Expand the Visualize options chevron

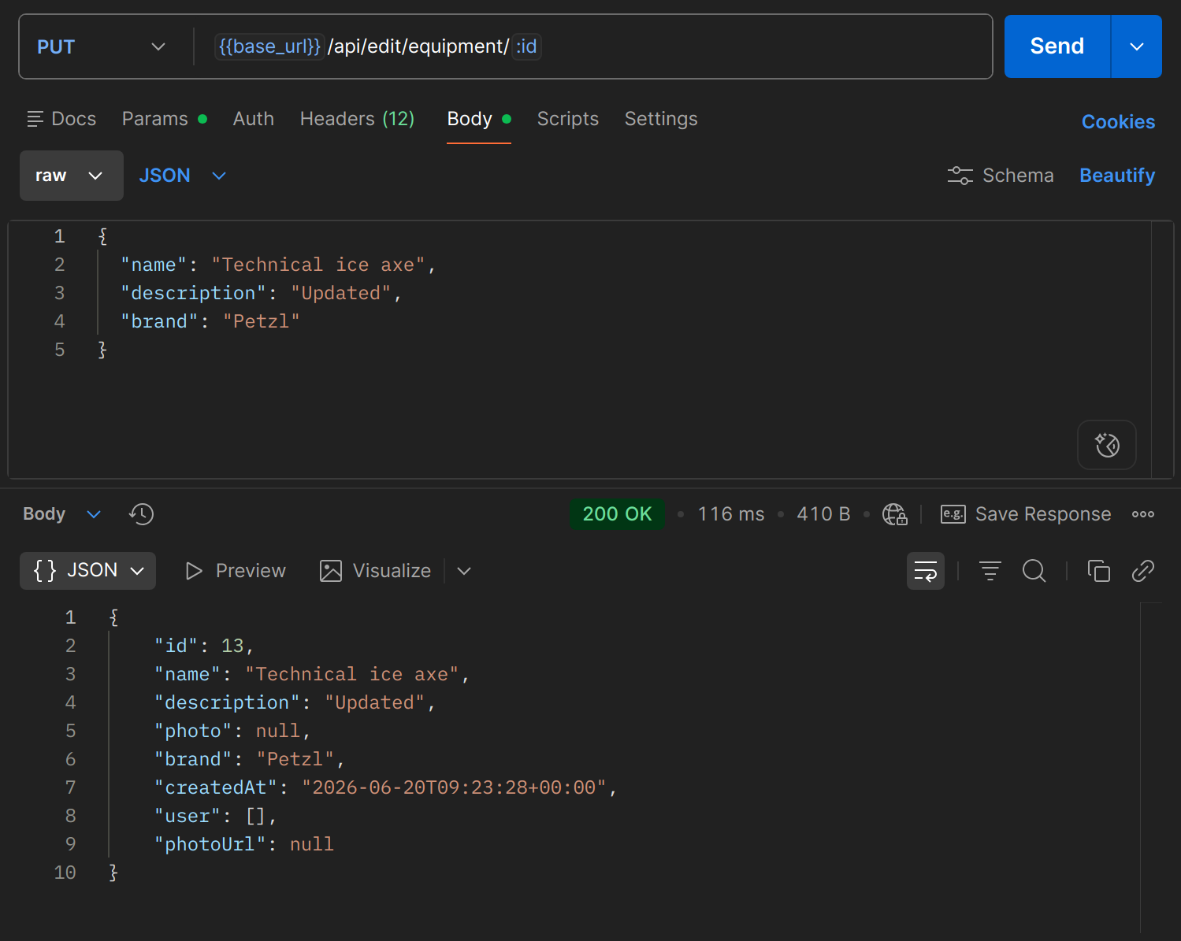pyautogui.click(x=464, y=571)
